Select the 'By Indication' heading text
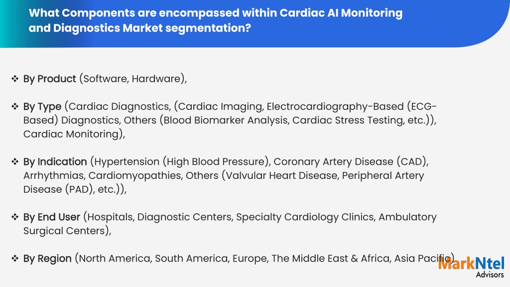510x287 pixels. (x=55, y=162)
